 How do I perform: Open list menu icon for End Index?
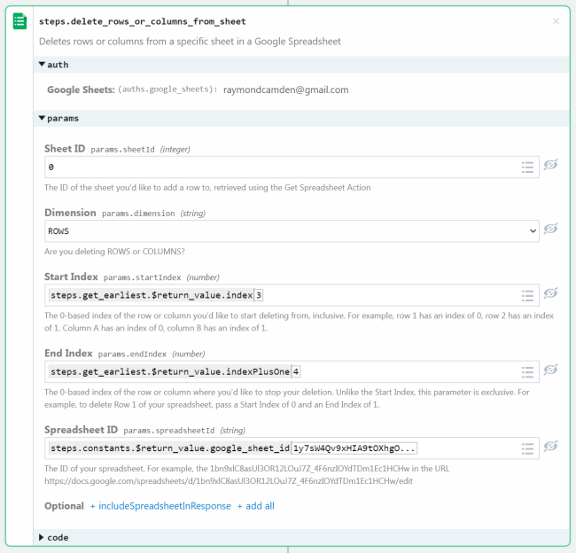pos(527,371)
